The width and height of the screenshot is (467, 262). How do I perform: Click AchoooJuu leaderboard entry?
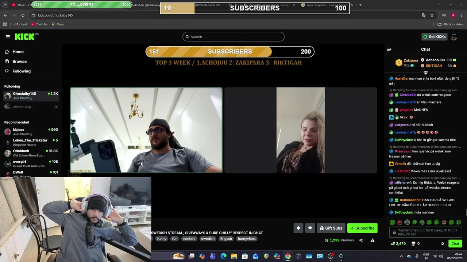point(438,60)
